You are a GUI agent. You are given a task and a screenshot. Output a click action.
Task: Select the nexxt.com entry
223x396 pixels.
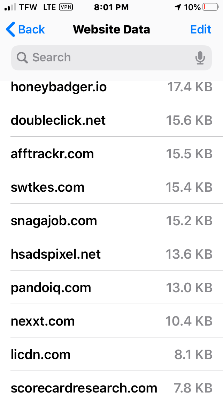pyautogui.click(x=111, y=320)
